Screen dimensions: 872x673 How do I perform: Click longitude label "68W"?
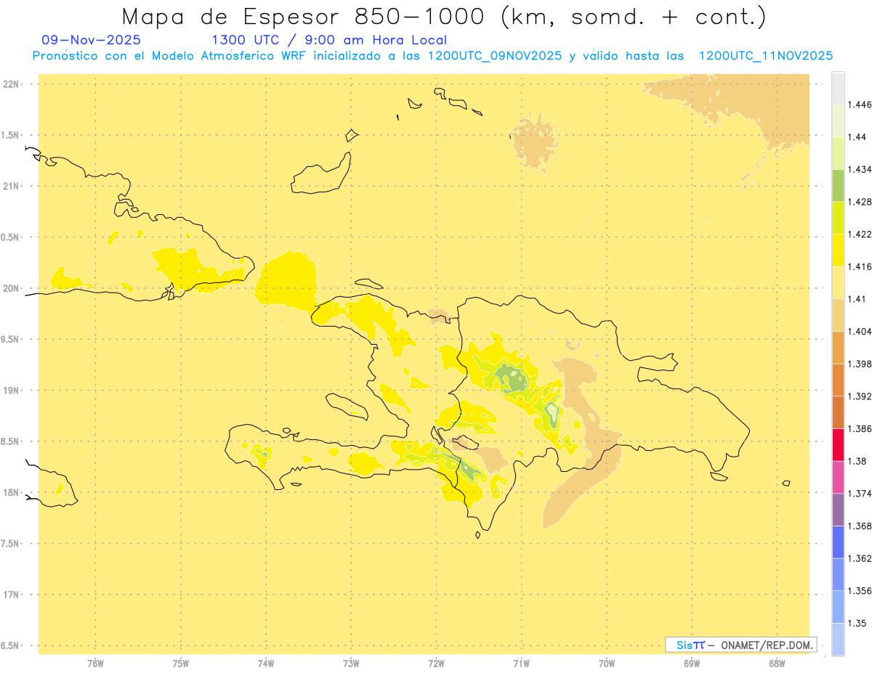pyautogui.click(x=777, y=663)
